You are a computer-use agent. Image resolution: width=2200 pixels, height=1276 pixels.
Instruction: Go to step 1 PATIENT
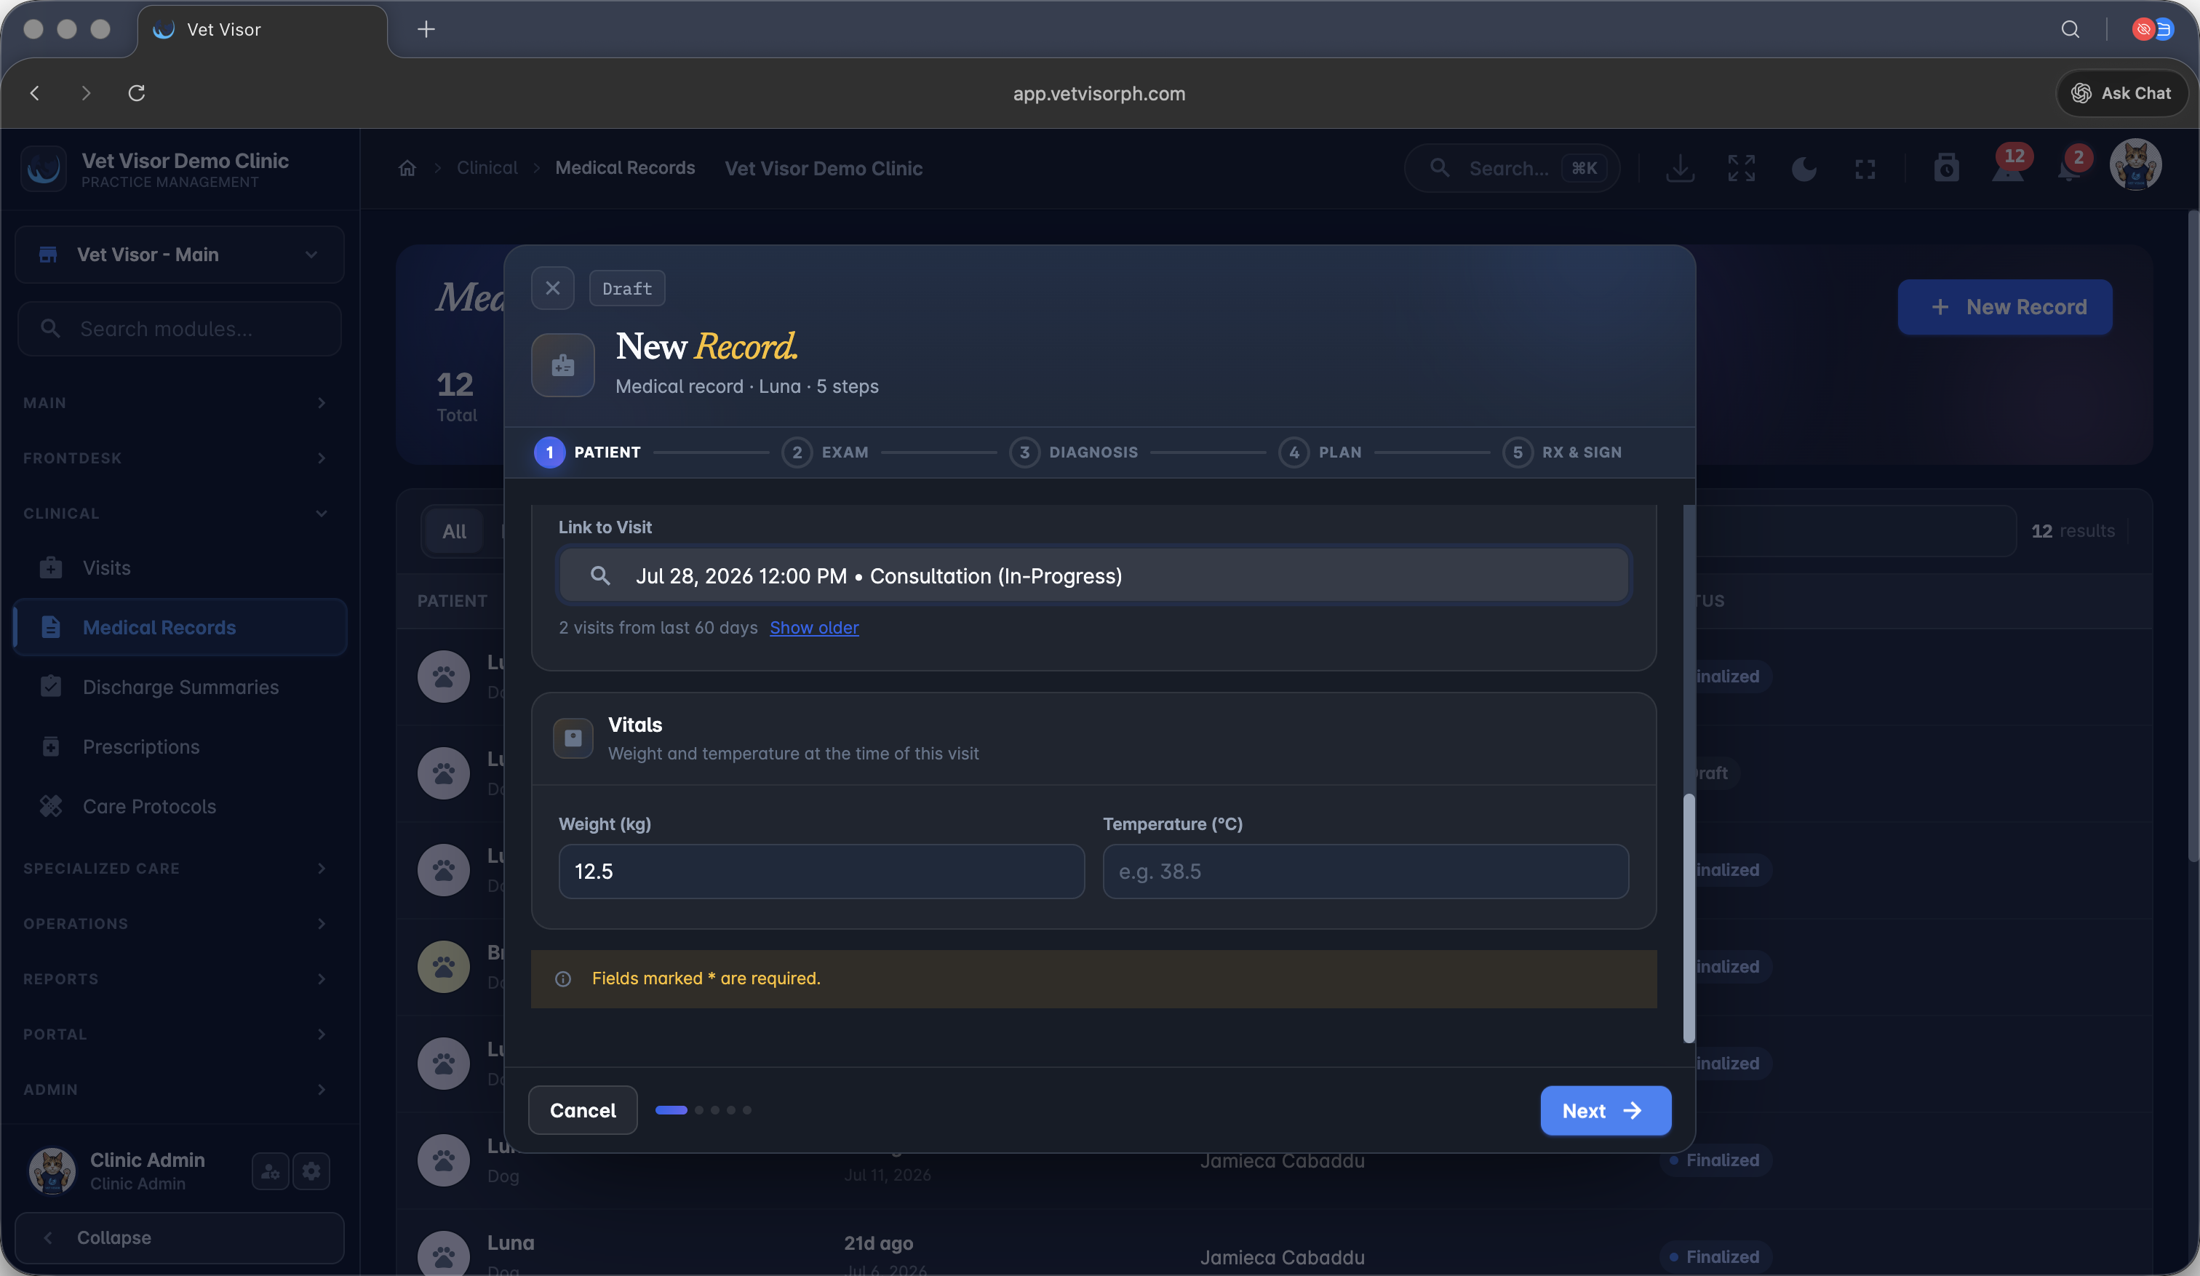tap(588, 452)
